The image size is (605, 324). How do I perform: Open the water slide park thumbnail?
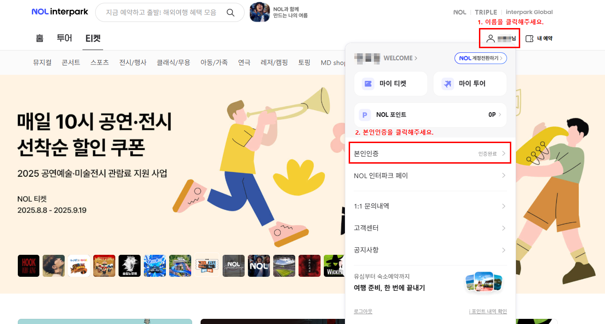point(180,266)
